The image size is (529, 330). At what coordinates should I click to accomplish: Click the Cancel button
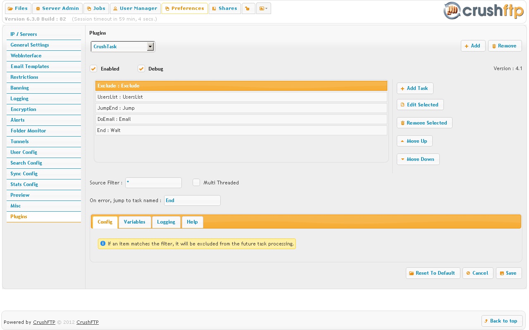tap(478, 273)
